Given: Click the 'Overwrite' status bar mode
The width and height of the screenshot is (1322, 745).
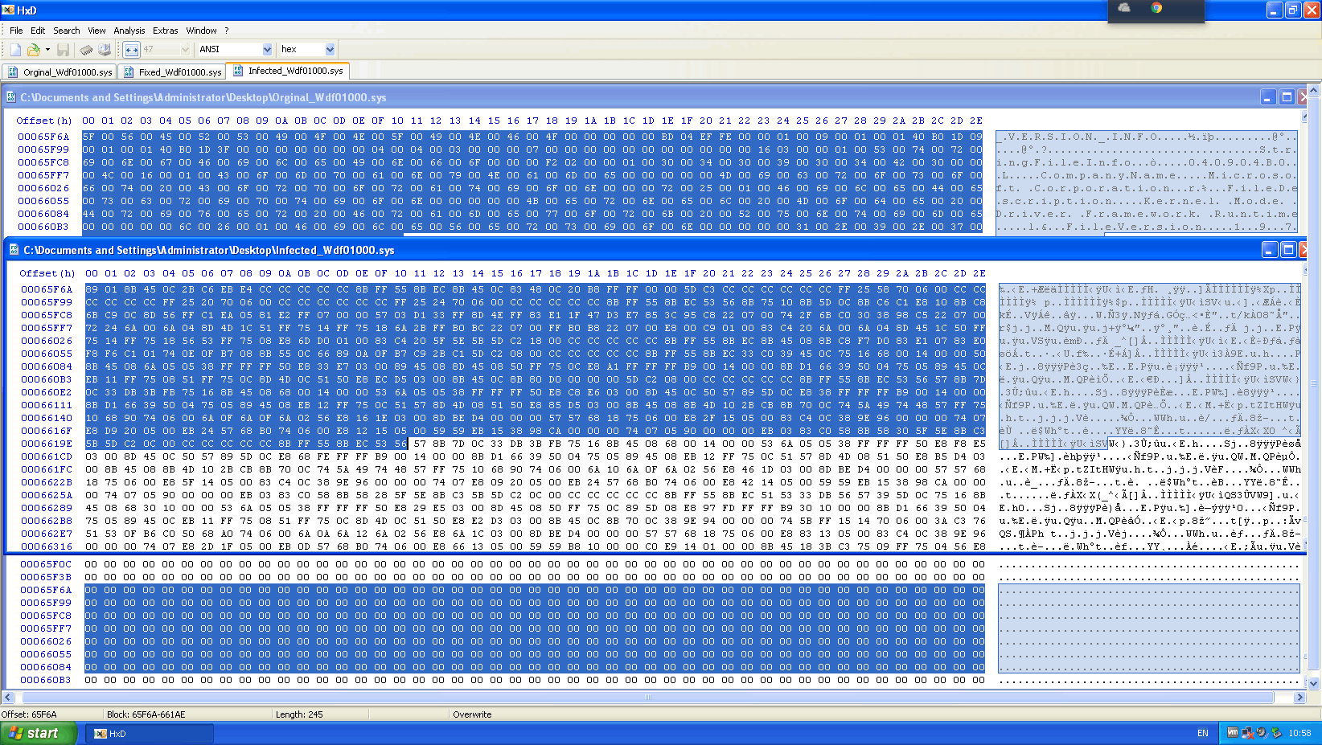Looking at the screenshot, I should [472, 714].
